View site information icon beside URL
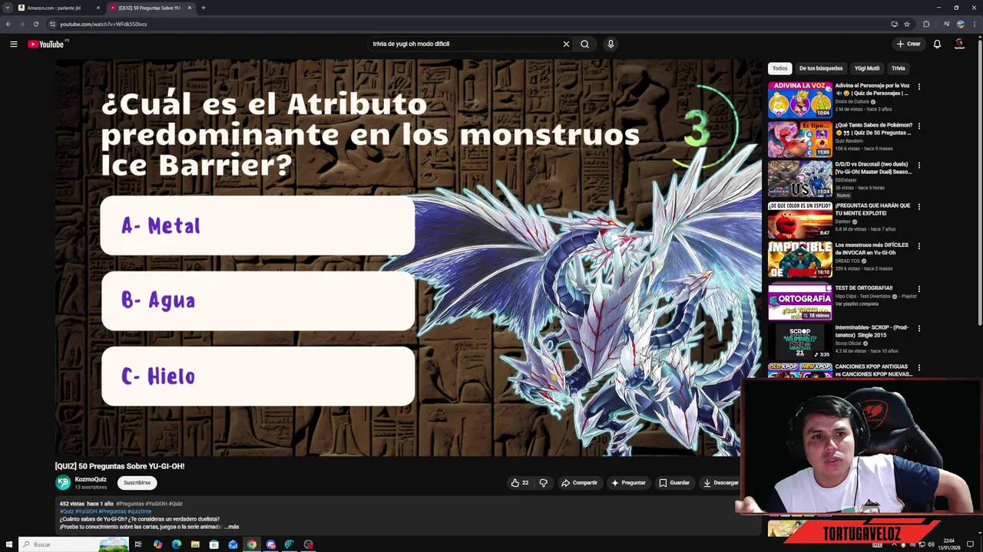The width and height of the screenshot is (983, 552). click(52, 24)
